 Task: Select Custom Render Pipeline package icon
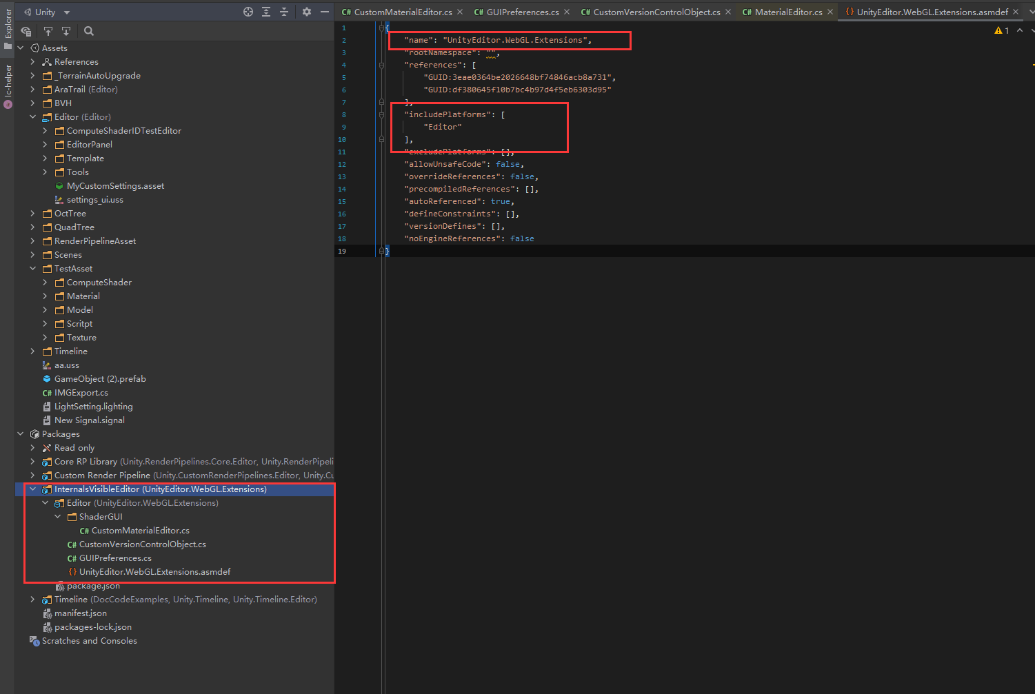[47, 476]
